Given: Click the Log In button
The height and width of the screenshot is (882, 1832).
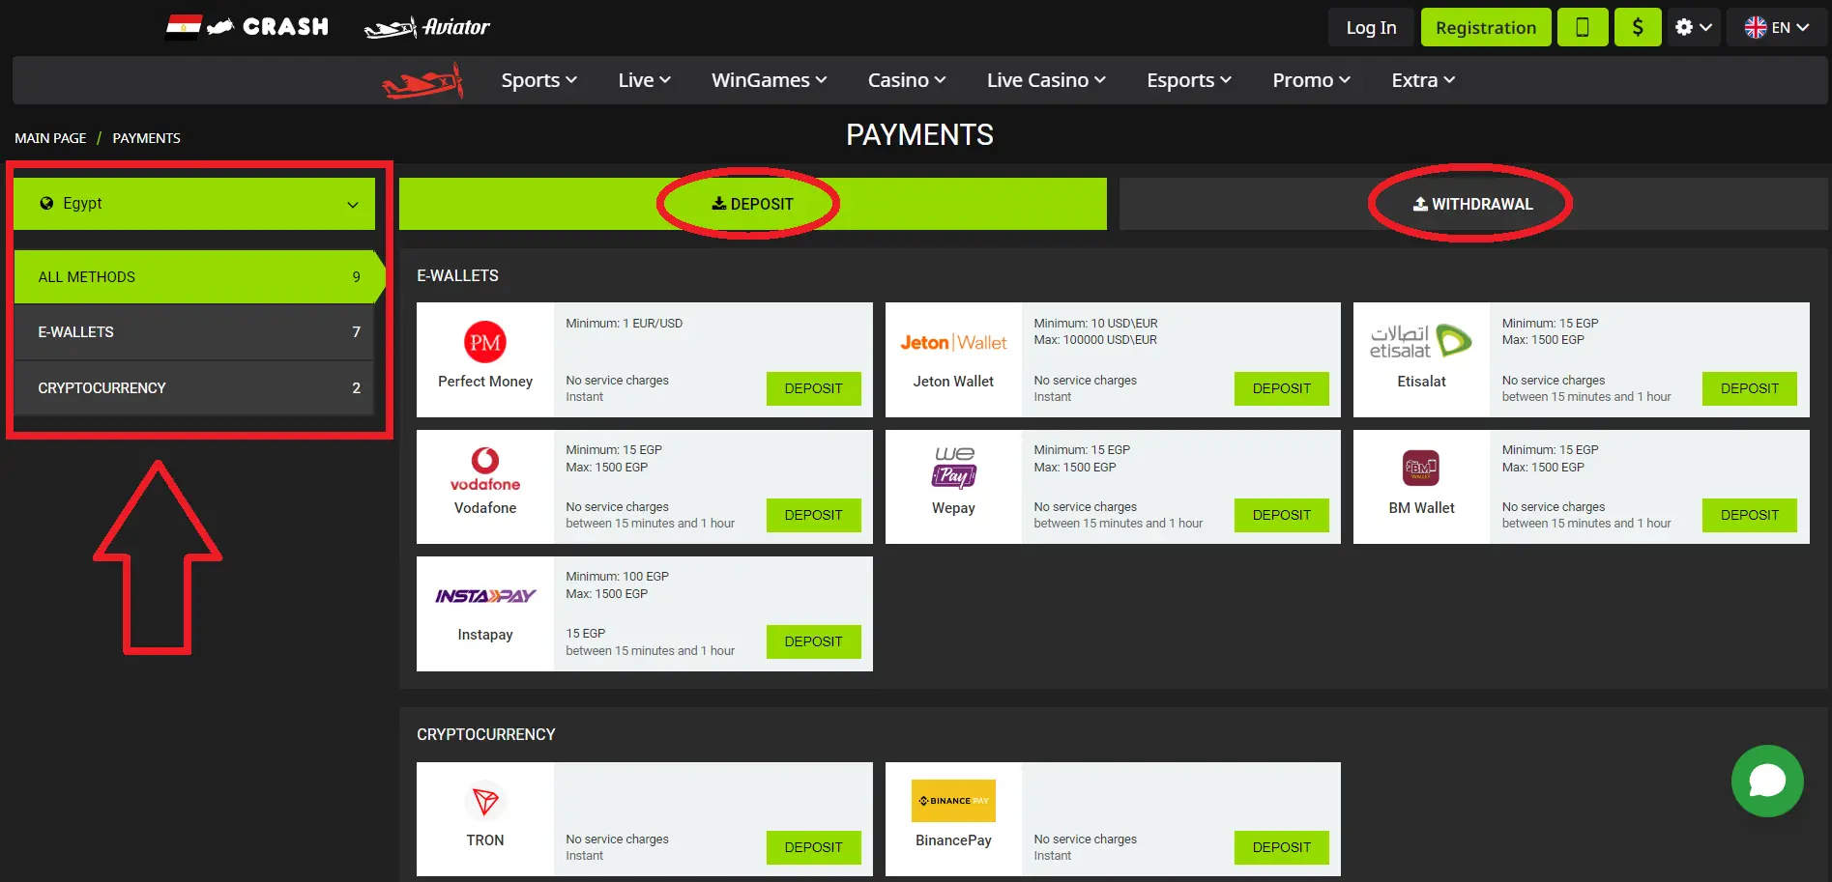Looking at the screenshot, I should coord(1370,26).
